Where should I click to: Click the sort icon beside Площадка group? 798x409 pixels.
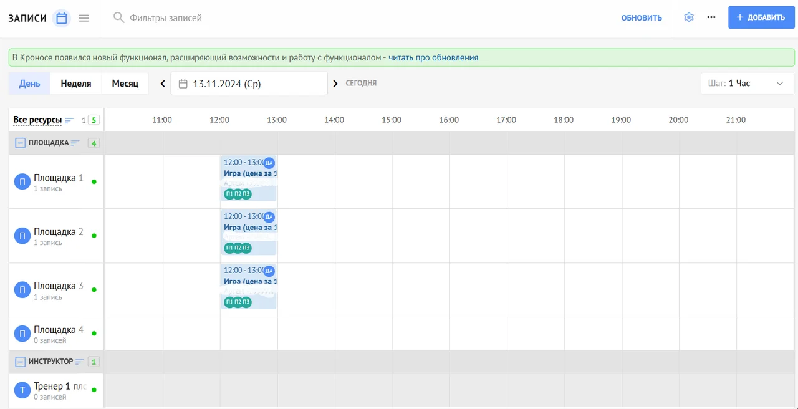point(75,143)
